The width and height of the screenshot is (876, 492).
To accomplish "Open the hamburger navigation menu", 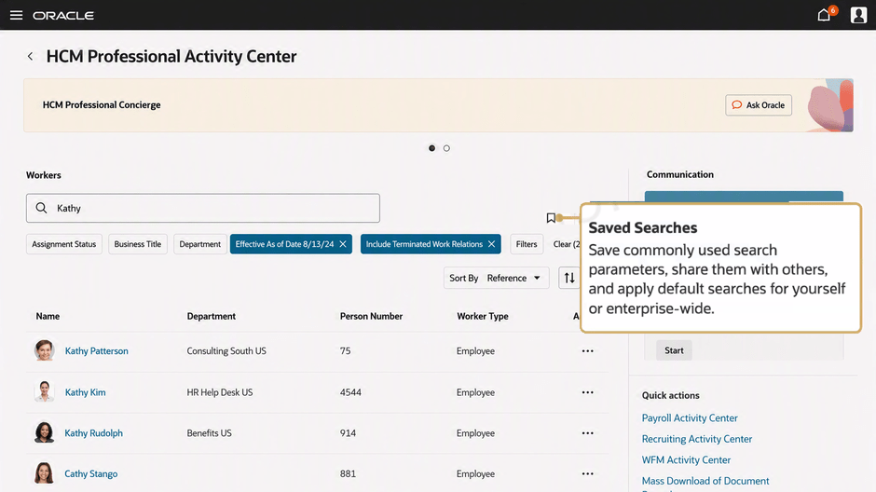I will (16, 15).
